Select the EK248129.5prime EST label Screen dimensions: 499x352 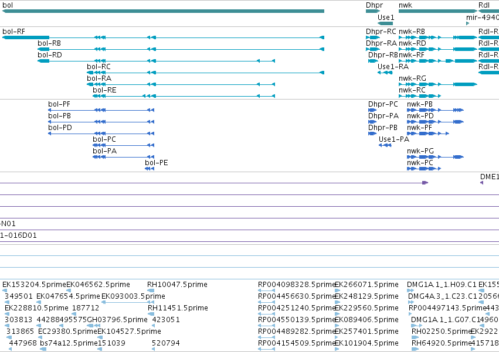coord(366,296)
